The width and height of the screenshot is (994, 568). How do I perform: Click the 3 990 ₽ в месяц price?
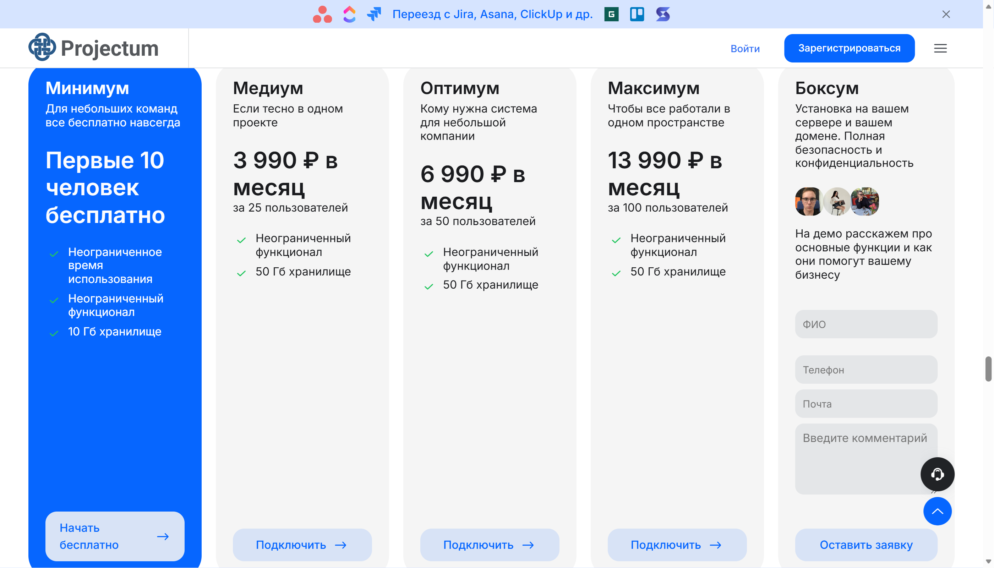(x=285, y=174)
